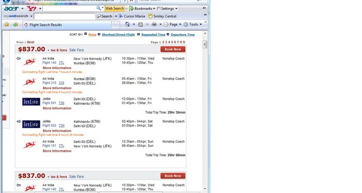The width and height of the screenshot is (362, 193).
Task: Click the Cursor Mania toolbar icon
Action: pos(121,16)
